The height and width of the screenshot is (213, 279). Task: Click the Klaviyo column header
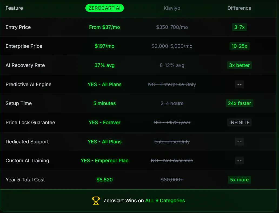[x=172, y=8]
